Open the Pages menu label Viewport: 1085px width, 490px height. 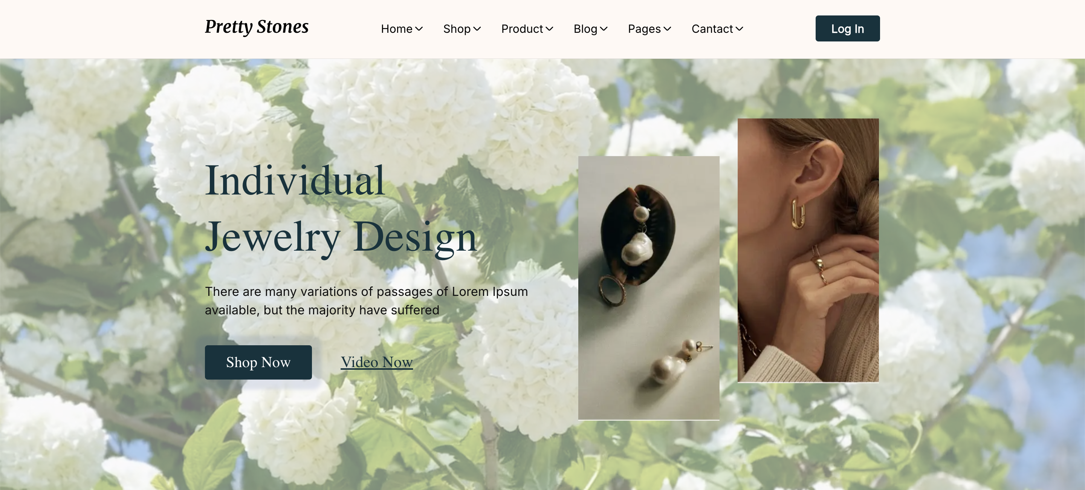[645, 29]
